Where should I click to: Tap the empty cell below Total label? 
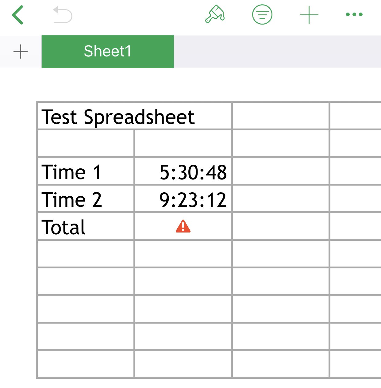(x=86, y=254)
